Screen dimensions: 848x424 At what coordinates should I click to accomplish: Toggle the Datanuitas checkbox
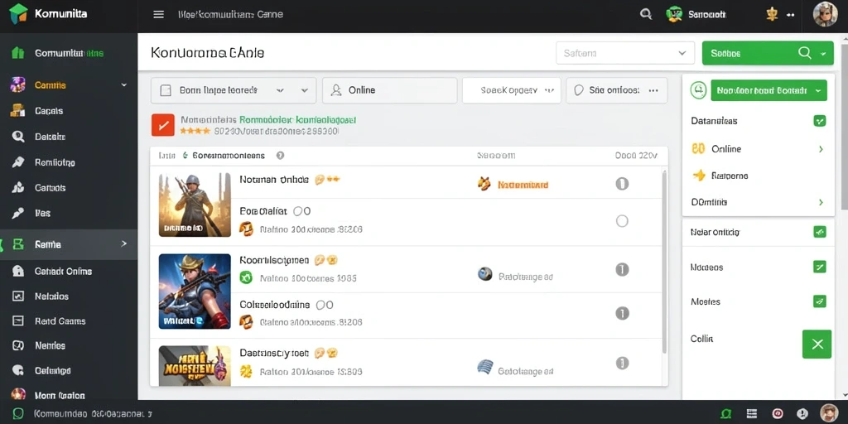coord(819,121)
